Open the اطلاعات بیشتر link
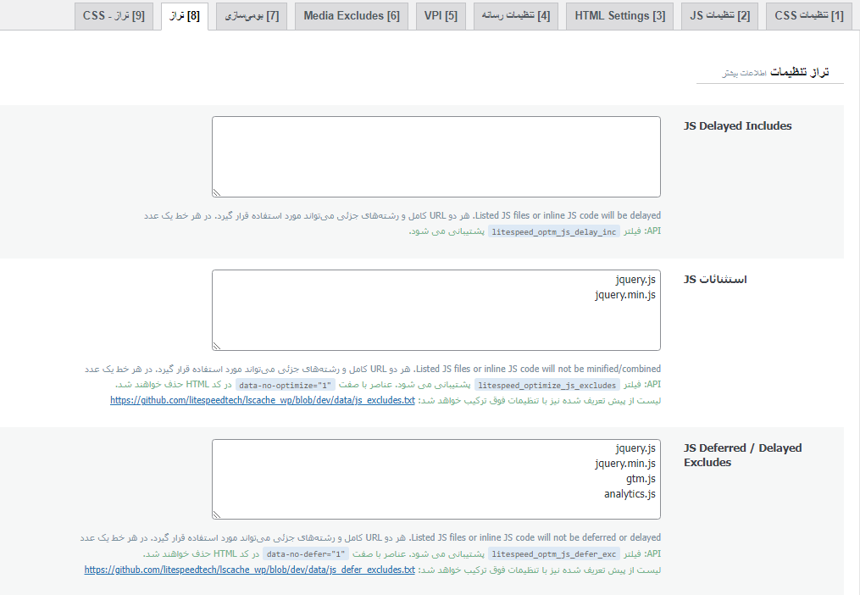 pyautogui.click(x=744, y=74)
